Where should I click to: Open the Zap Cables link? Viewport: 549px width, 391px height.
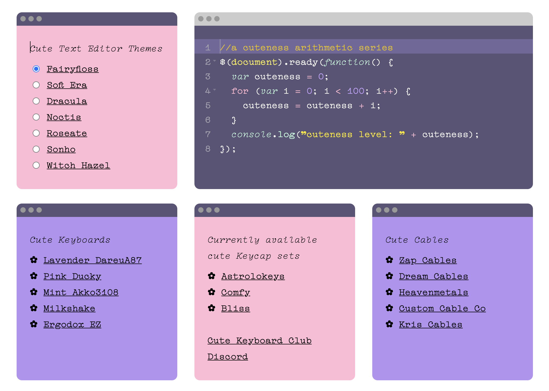coord(428,260)
